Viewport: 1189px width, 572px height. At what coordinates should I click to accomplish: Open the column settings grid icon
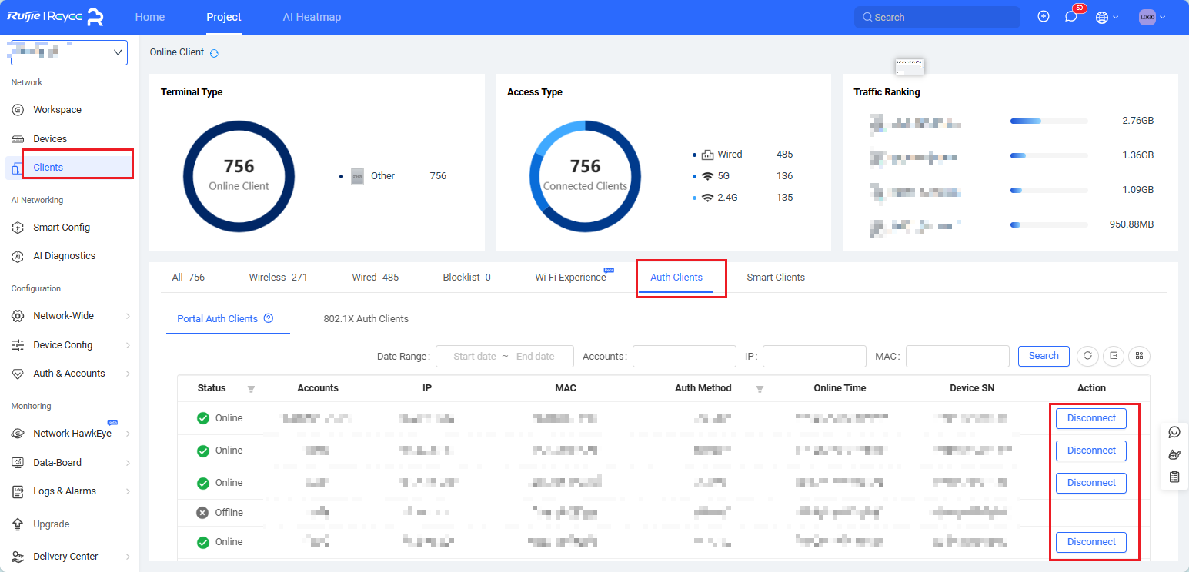coord(1139,356)
